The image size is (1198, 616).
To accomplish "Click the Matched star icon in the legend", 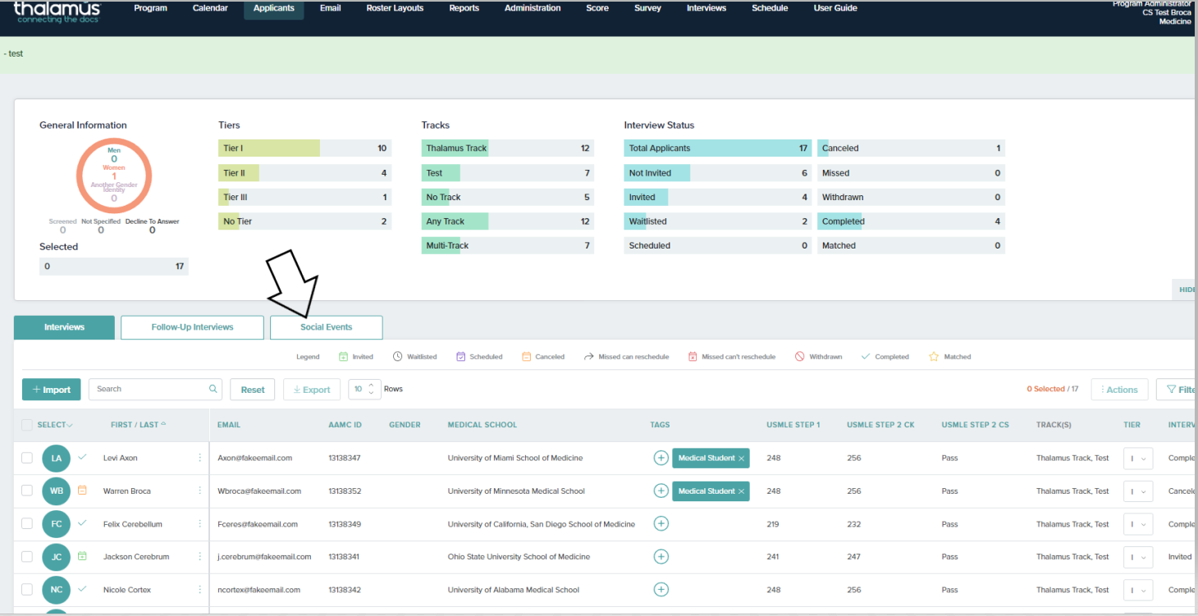I will [934, 357].
